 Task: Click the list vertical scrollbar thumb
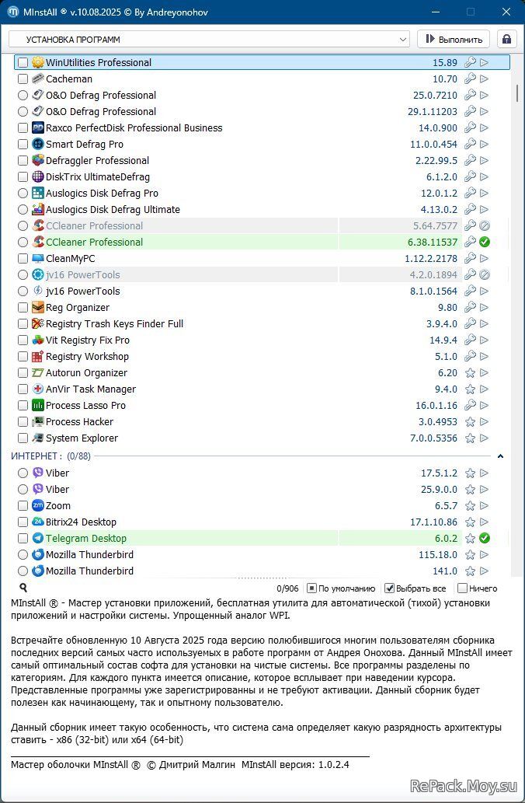coord(517,93)
